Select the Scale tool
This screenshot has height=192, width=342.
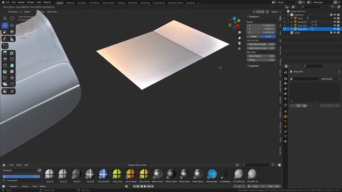[5, 32]
